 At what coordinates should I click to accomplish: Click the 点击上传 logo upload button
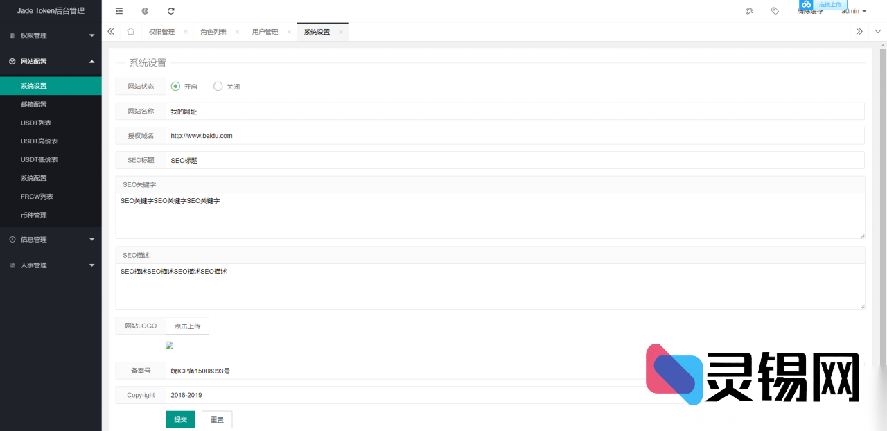tap(187, 326)
